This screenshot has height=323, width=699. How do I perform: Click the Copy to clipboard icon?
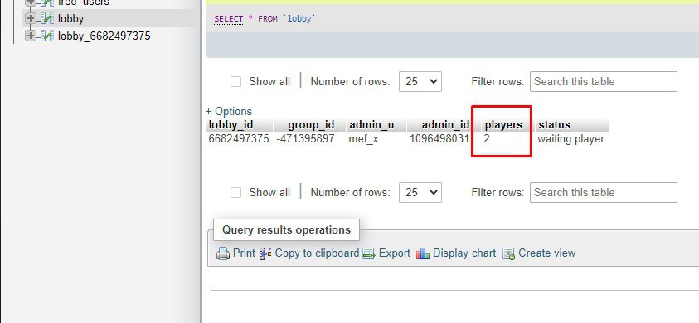click(x=265, y=253)
